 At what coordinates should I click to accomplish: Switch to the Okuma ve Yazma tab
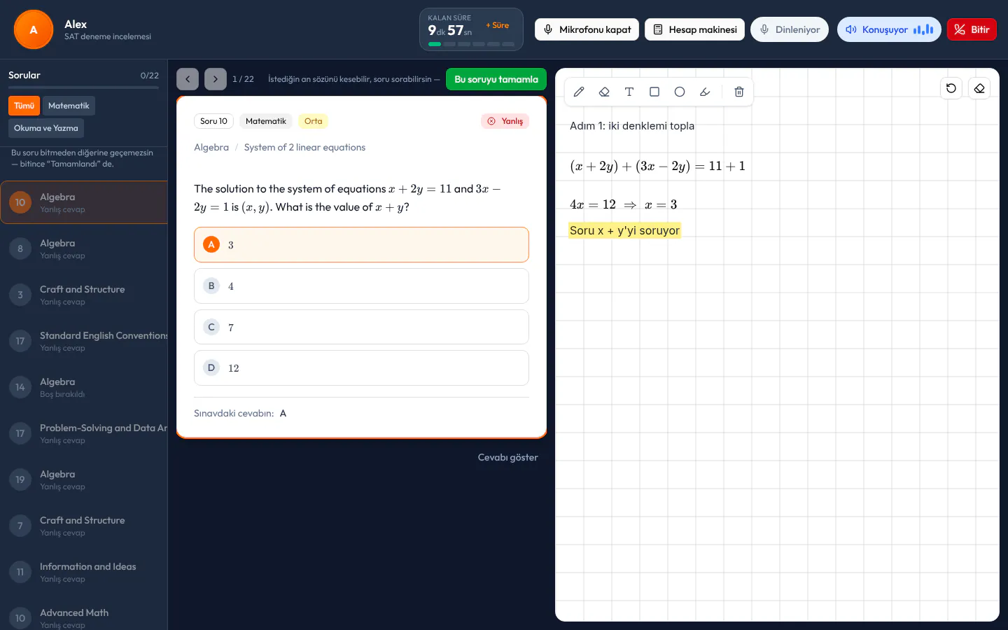[46, 128]
